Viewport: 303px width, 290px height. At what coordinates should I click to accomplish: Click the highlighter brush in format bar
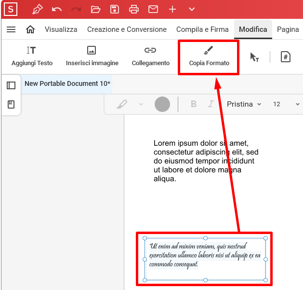point(122,104)
